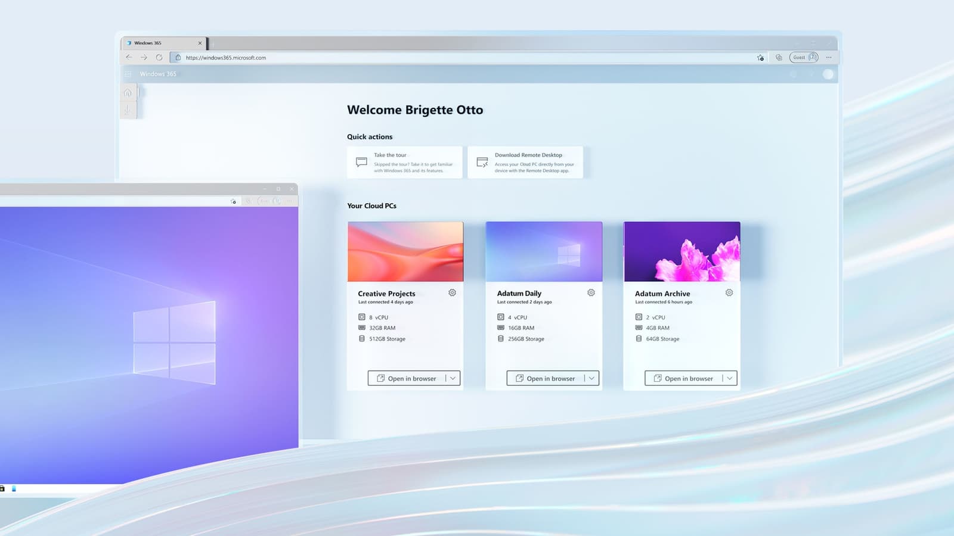
Task: Click "Last connected 4 days ago" text
Action: pyautogui.click(x=385, y=302)
